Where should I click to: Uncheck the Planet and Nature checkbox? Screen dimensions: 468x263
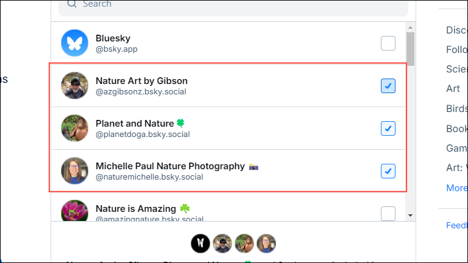click(388, 128)
